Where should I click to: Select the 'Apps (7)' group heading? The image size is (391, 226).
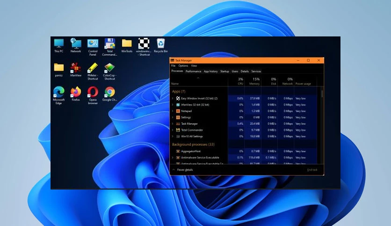[179, 92]
